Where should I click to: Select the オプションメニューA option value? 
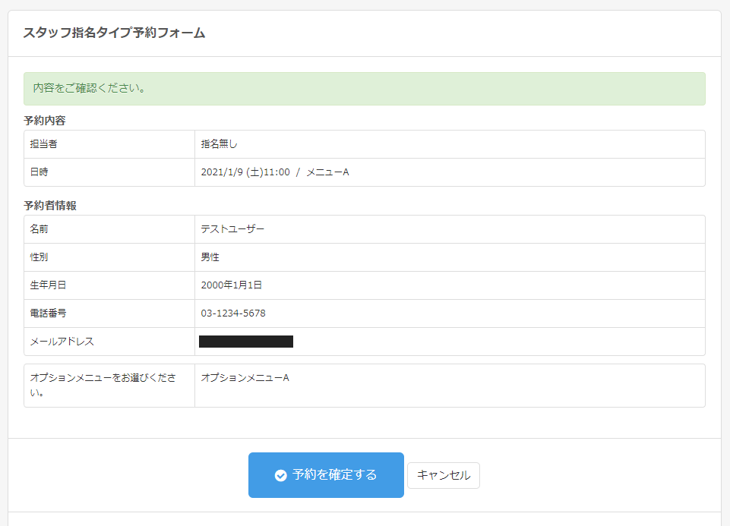coord(245,377)
